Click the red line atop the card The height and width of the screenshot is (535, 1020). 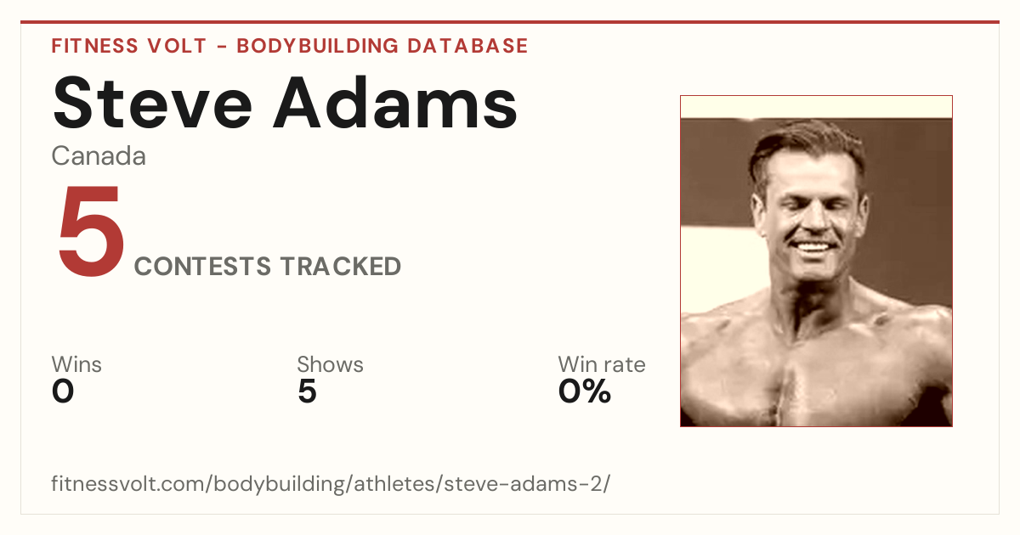(x=510, y=22)
